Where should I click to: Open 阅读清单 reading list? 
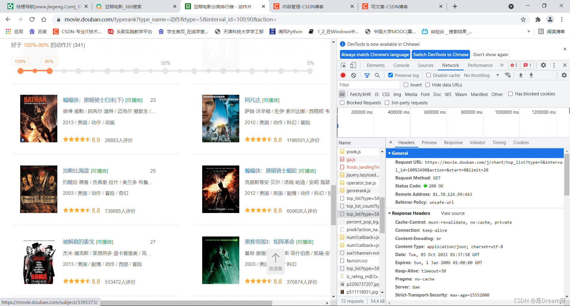pos(552,31)
